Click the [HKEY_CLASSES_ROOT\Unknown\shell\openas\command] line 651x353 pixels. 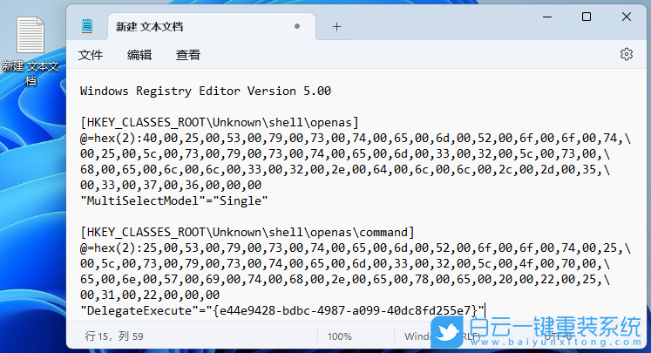[x=247, y=232]
